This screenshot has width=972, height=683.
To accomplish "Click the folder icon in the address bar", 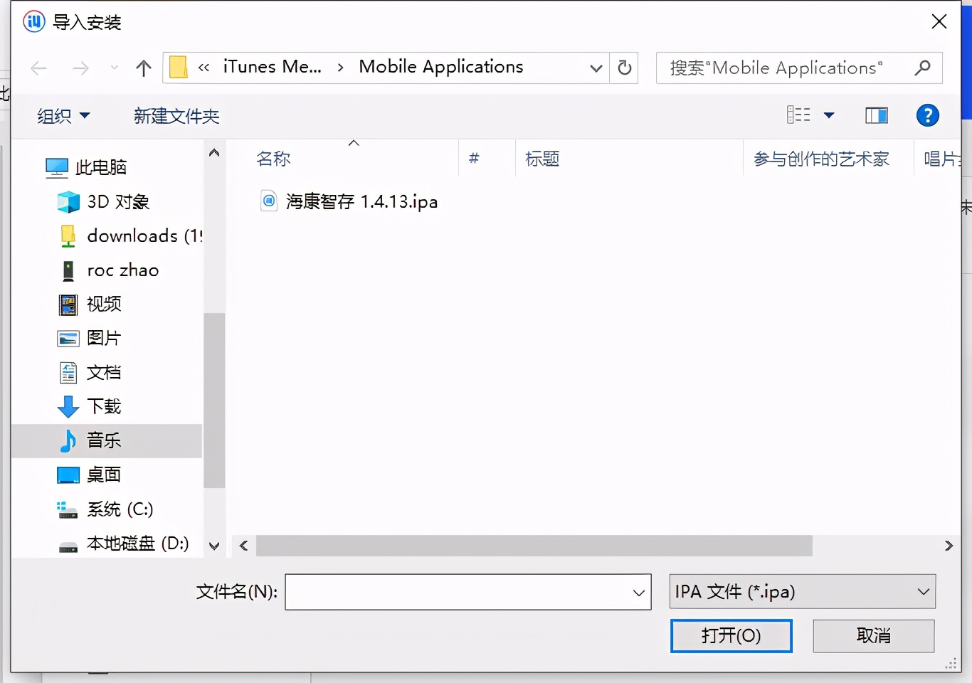I will pos(178,67).
